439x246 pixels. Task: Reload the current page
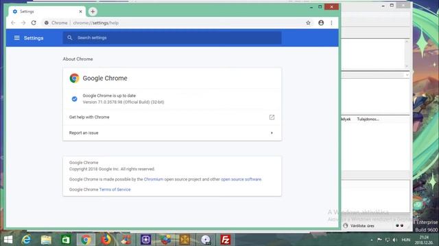(34, 23)
